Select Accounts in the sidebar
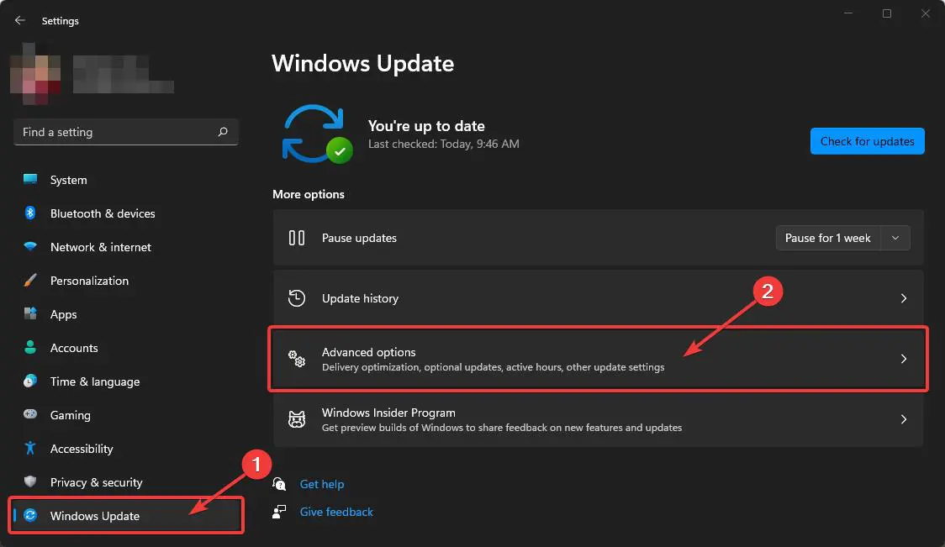Image resolution: width=945 pixels, height=547 pixels. point(74,348)
